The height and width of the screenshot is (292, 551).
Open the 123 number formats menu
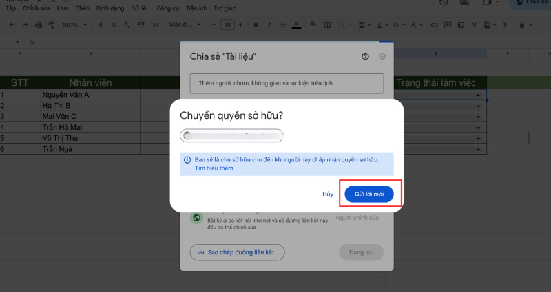[x=154, y=25]
